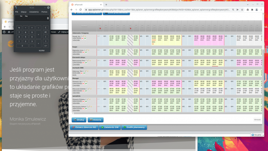Click WordPress logo in background browser window
Viewport: 268px width, 151px height.
coord(4,32)
